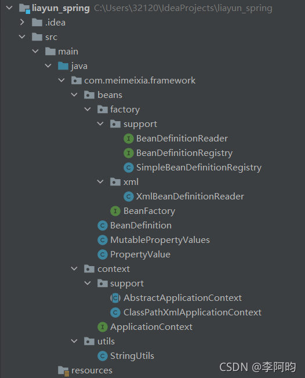Collapse the liayun_spring project root
The image size is (305, 378).
point(9,8)
